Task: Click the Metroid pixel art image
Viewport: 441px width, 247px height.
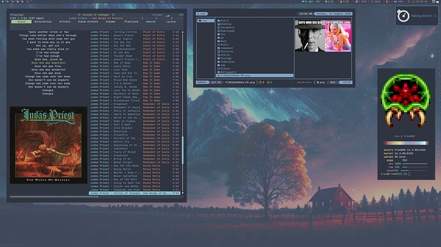Action: click(x=405, y=100)
